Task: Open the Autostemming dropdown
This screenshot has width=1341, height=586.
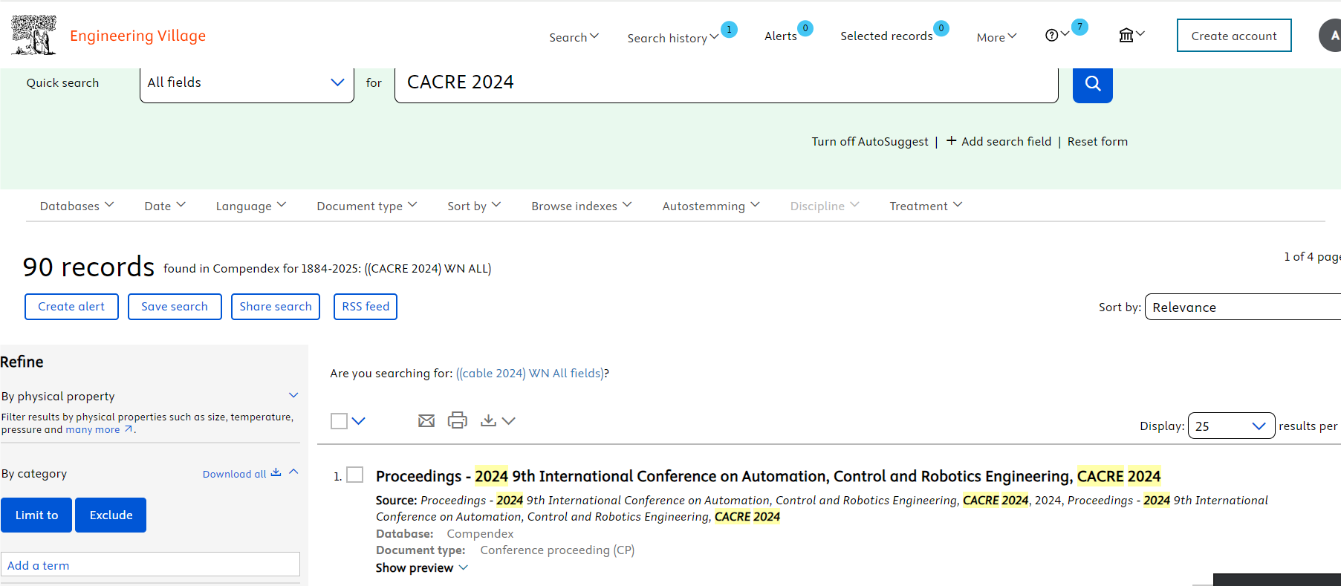Action: point(711,206)
